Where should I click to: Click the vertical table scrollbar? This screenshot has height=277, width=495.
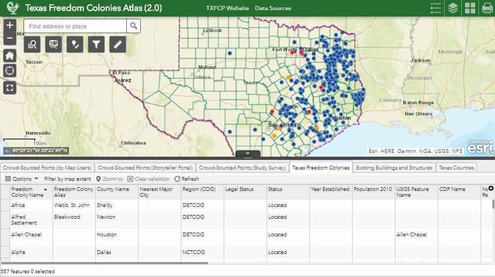[x=493, y=204]
